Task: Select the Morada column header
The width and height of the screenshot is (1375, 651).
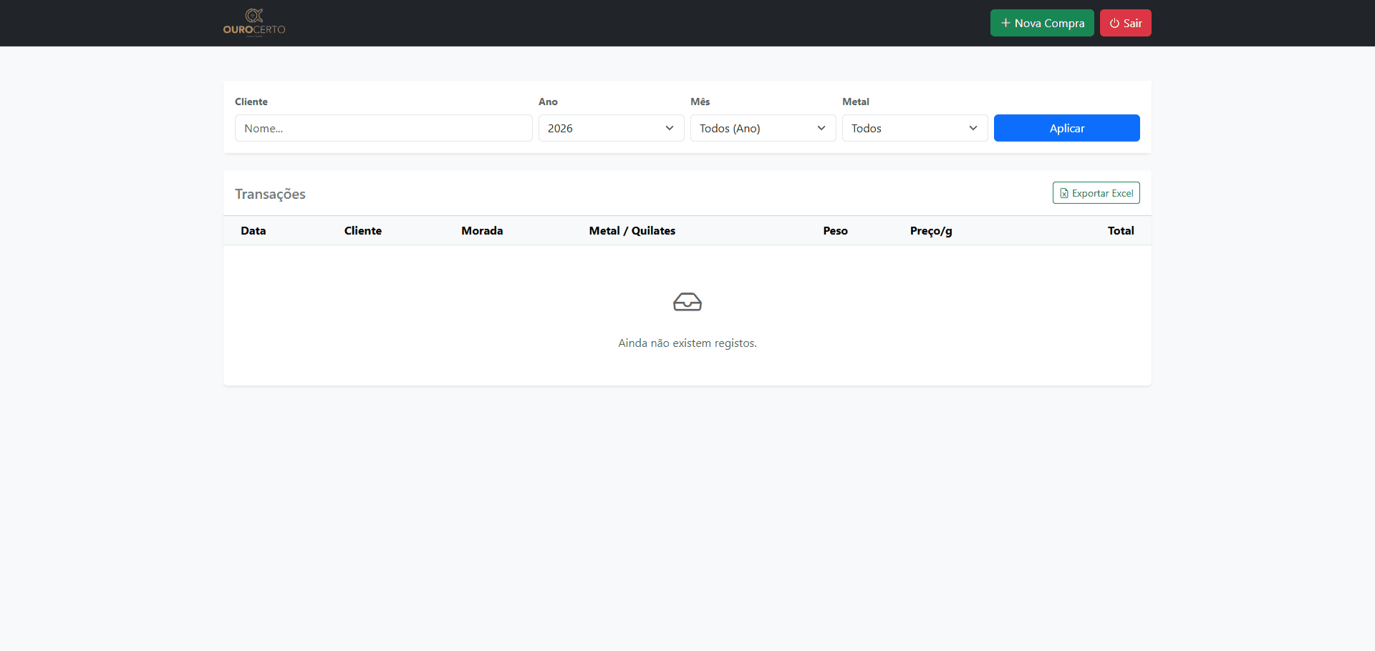Action: [x=482, y=230]
